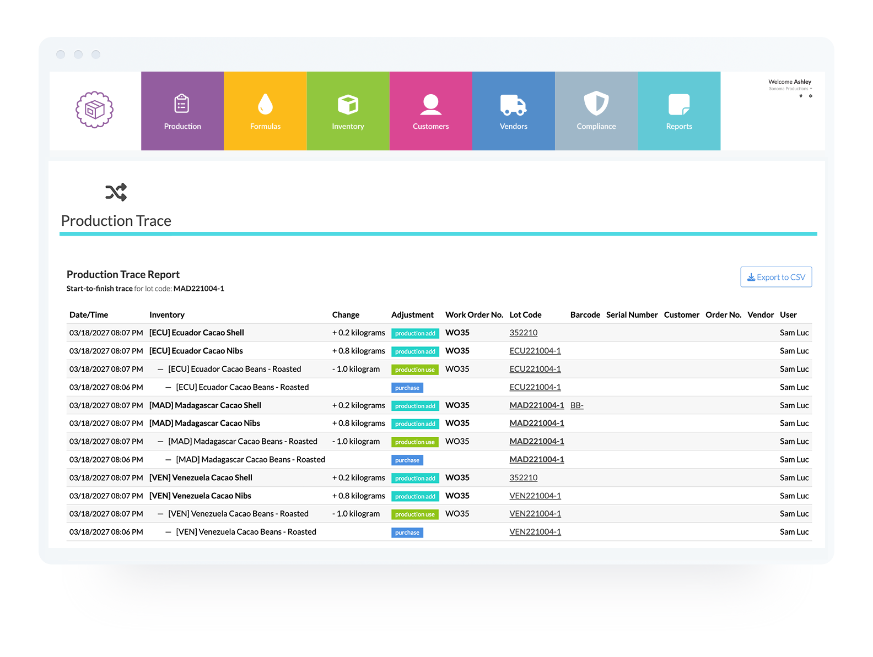The height and width of the screenshot is (657, 873).
Task: Click '+ 0.8 kilograms' in Ecuador Cacao Nibs row
Action: tap(359, 351)
